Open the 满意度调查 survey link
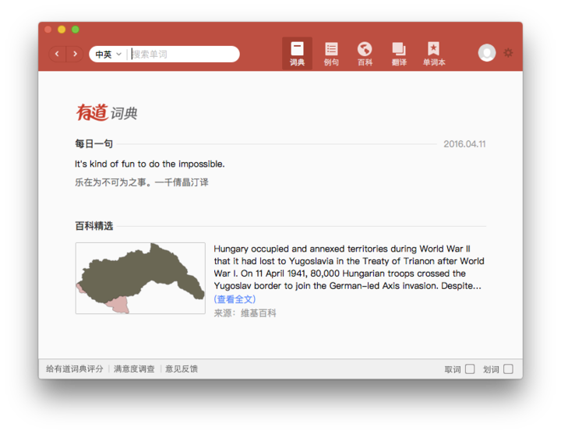 coord(134,369)
